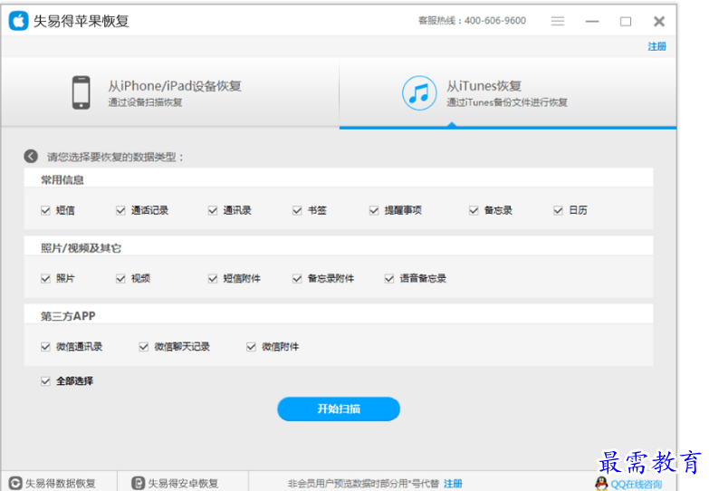This screenshot has width=709, height=491.
Task: Uncheck the 短信 checkbox
Action: (x=45, y=210)
